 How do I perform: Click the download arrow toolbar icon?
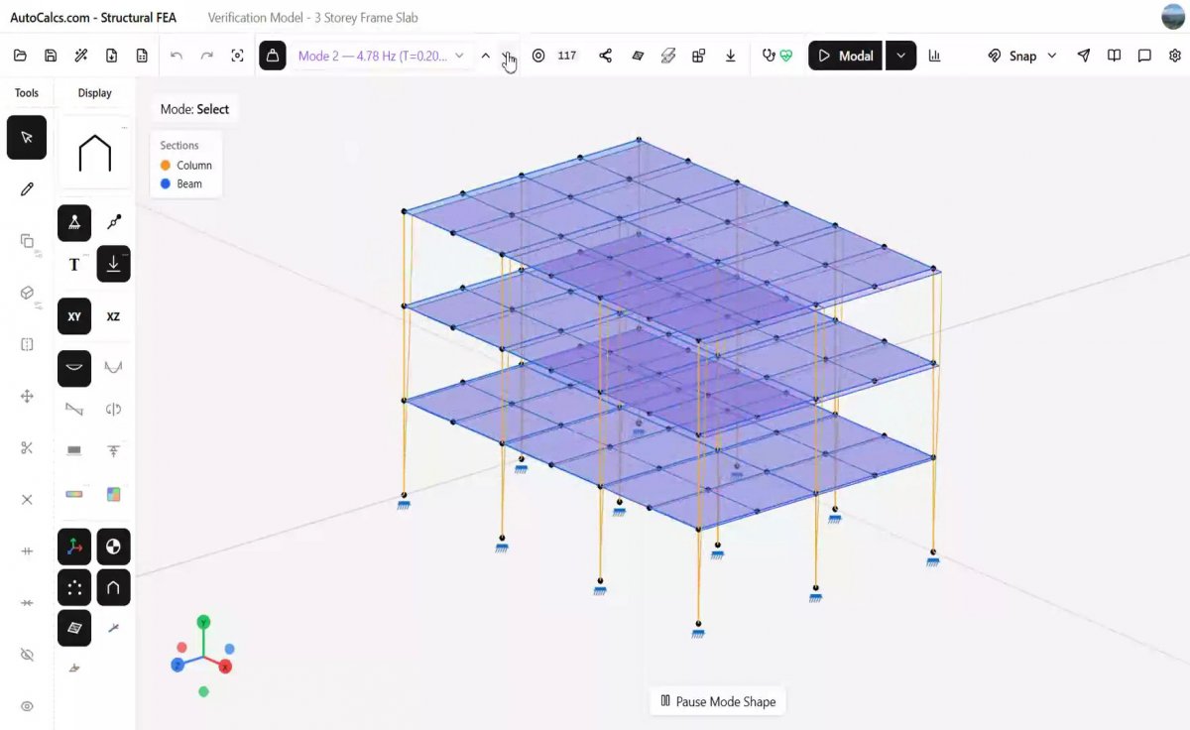coord(730,56)
